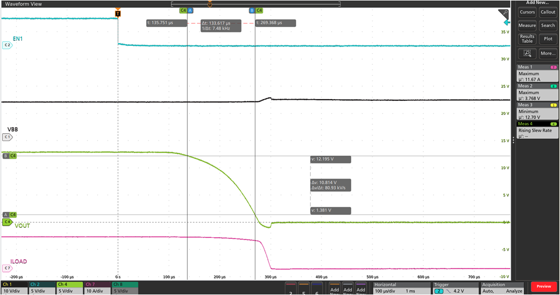This screenshot has width=560, height=295.
Task: Toggle the Ch 1 channel badge
Action: click(13, 288)
